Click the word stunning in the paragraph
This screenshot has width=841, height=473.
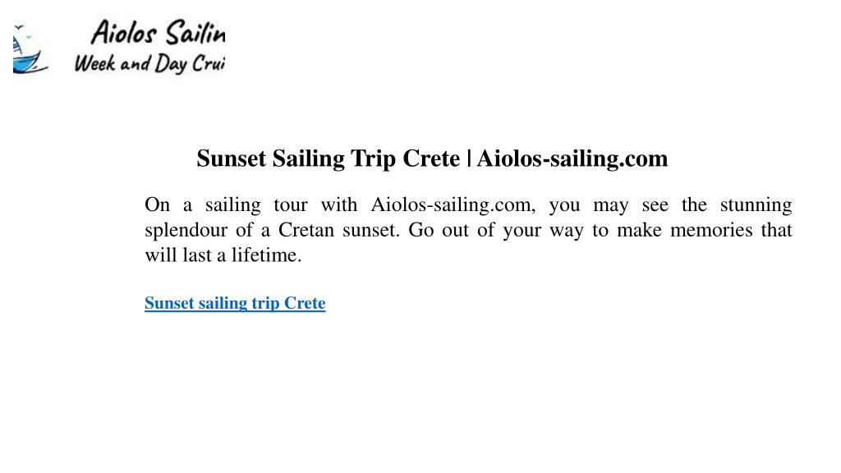pos(756,204)
